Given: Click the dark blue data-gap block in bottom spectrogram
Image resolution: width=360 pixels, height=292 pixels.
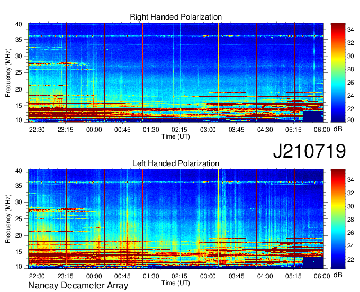Looking at the screenshot, I should tap(313, 262).
